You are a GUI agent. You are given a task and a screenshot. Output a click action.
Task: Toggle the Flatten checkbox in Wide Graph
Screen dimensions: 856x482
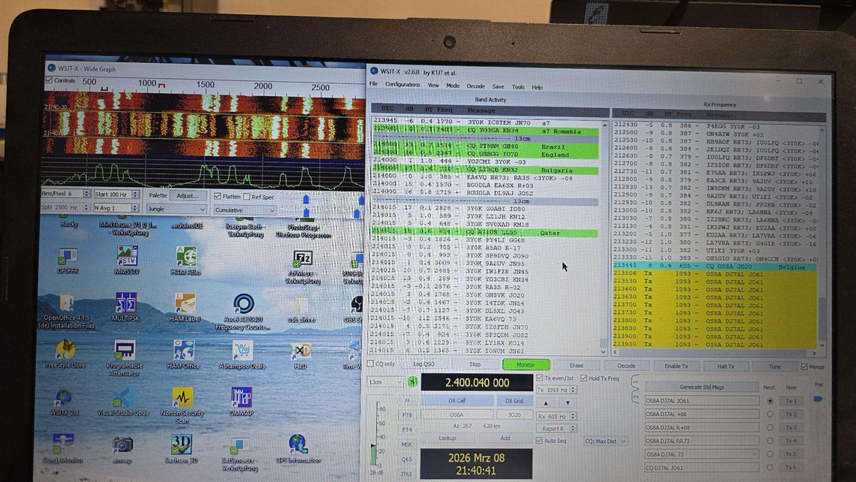coord(217,197)
